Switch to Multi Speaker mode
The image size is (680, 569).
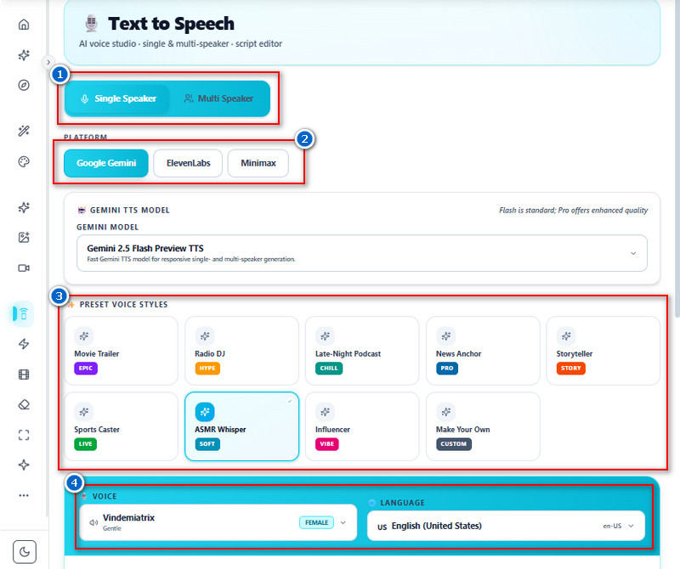point(219,99)
